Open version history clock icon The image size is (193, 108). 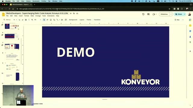(143, 14)
